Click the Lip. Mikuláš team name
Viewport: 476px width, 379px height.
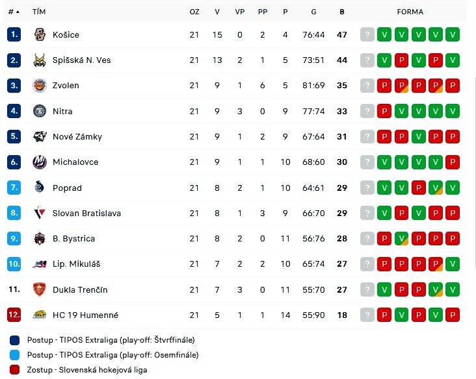[x=76, y=264]
